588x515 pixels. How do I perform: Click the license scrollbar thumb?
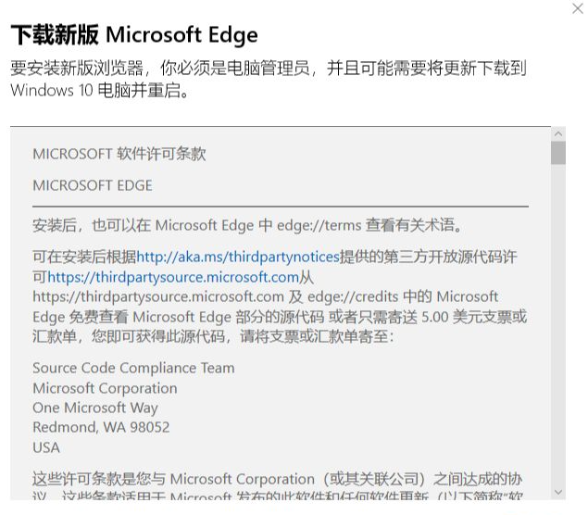point(557,152)
